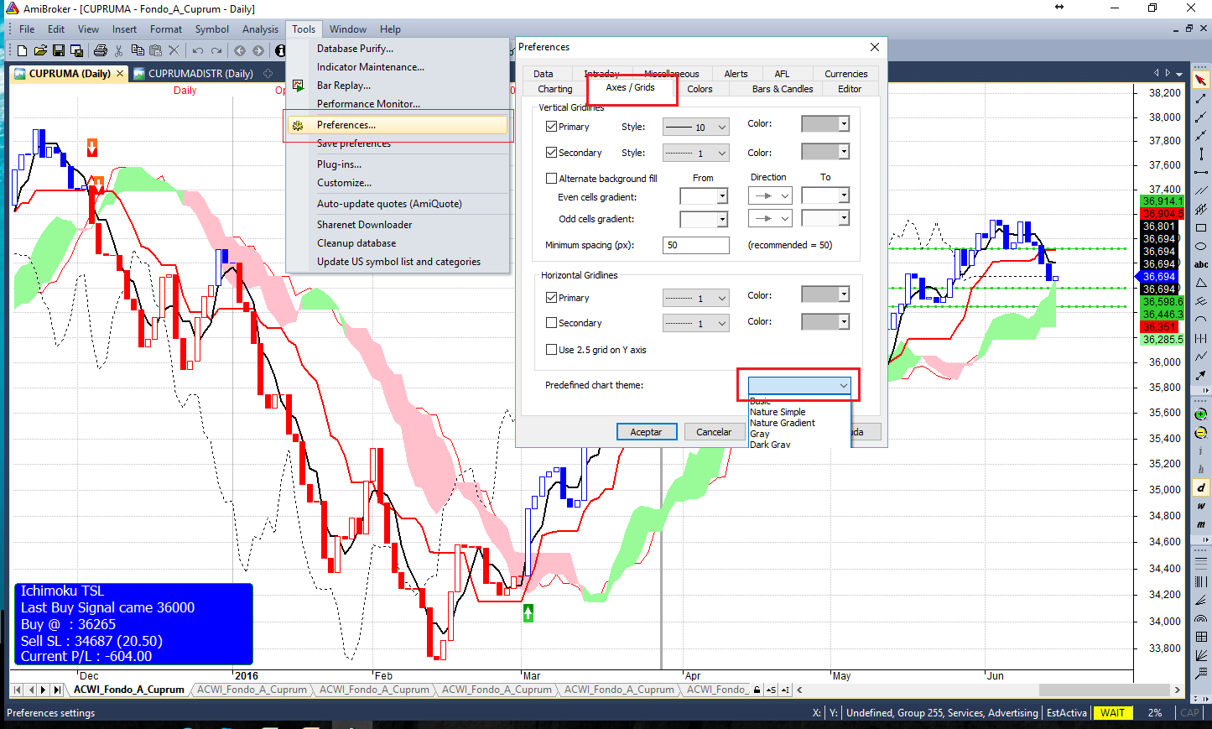
Task: Switch to Bars & Candles tab
Action: point(782,89)
